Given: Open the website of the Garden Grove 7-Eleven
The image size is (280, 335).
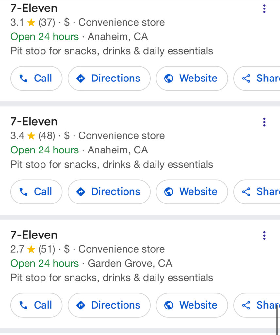Looking at the screenshot, I should click(192, 305).
